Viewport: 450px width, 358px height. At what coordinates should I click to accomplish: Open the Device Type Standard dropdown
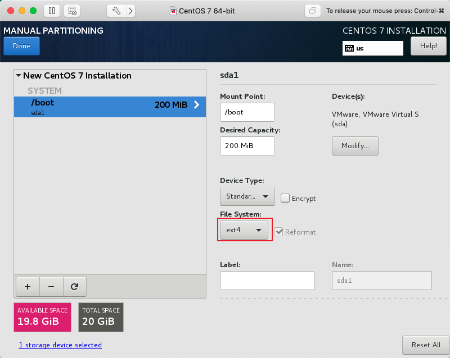point(247,196)
